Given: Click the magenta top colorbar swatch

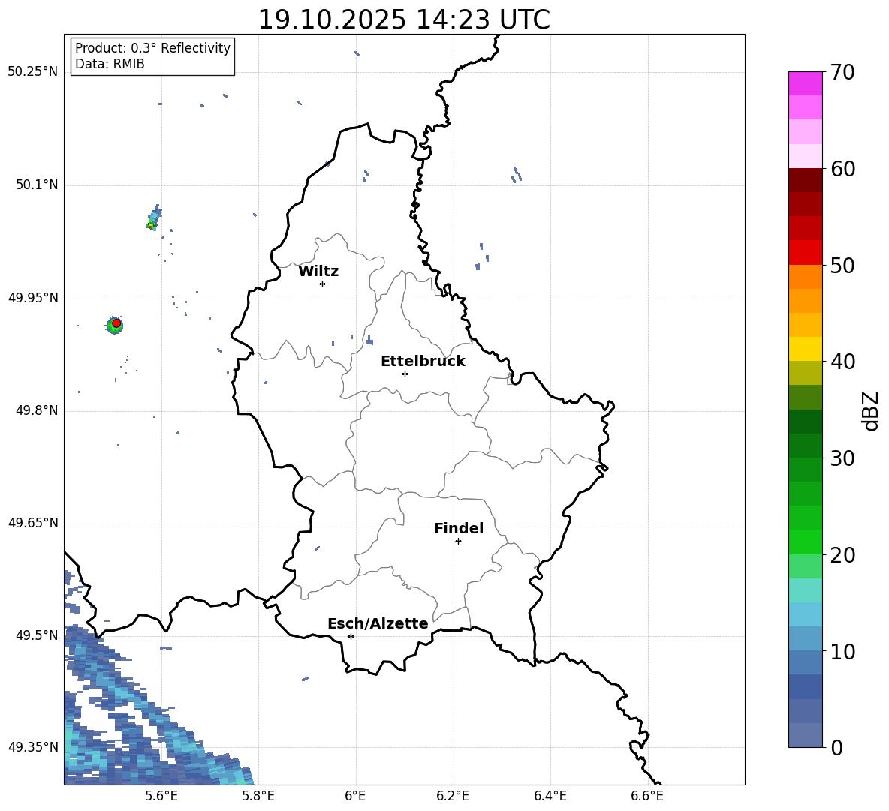Looking at the screenshot, I should pyautogui.click(x=805, y=84).
